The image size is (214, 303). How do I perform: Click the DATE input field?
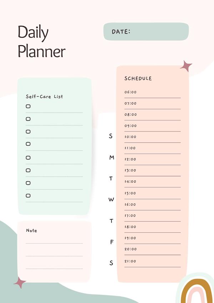coord(146,32)
